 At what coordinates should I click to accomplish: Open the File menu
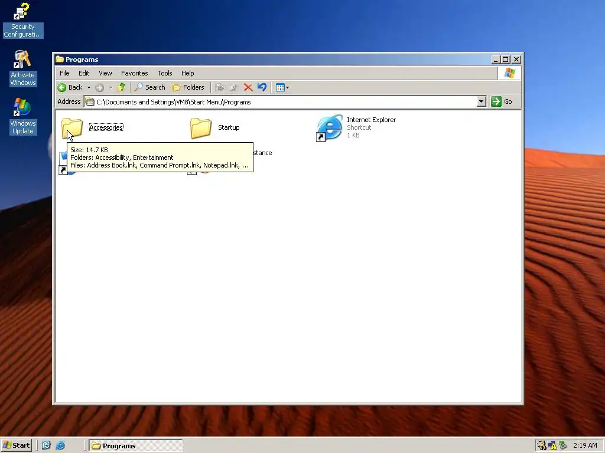(64, 73)
